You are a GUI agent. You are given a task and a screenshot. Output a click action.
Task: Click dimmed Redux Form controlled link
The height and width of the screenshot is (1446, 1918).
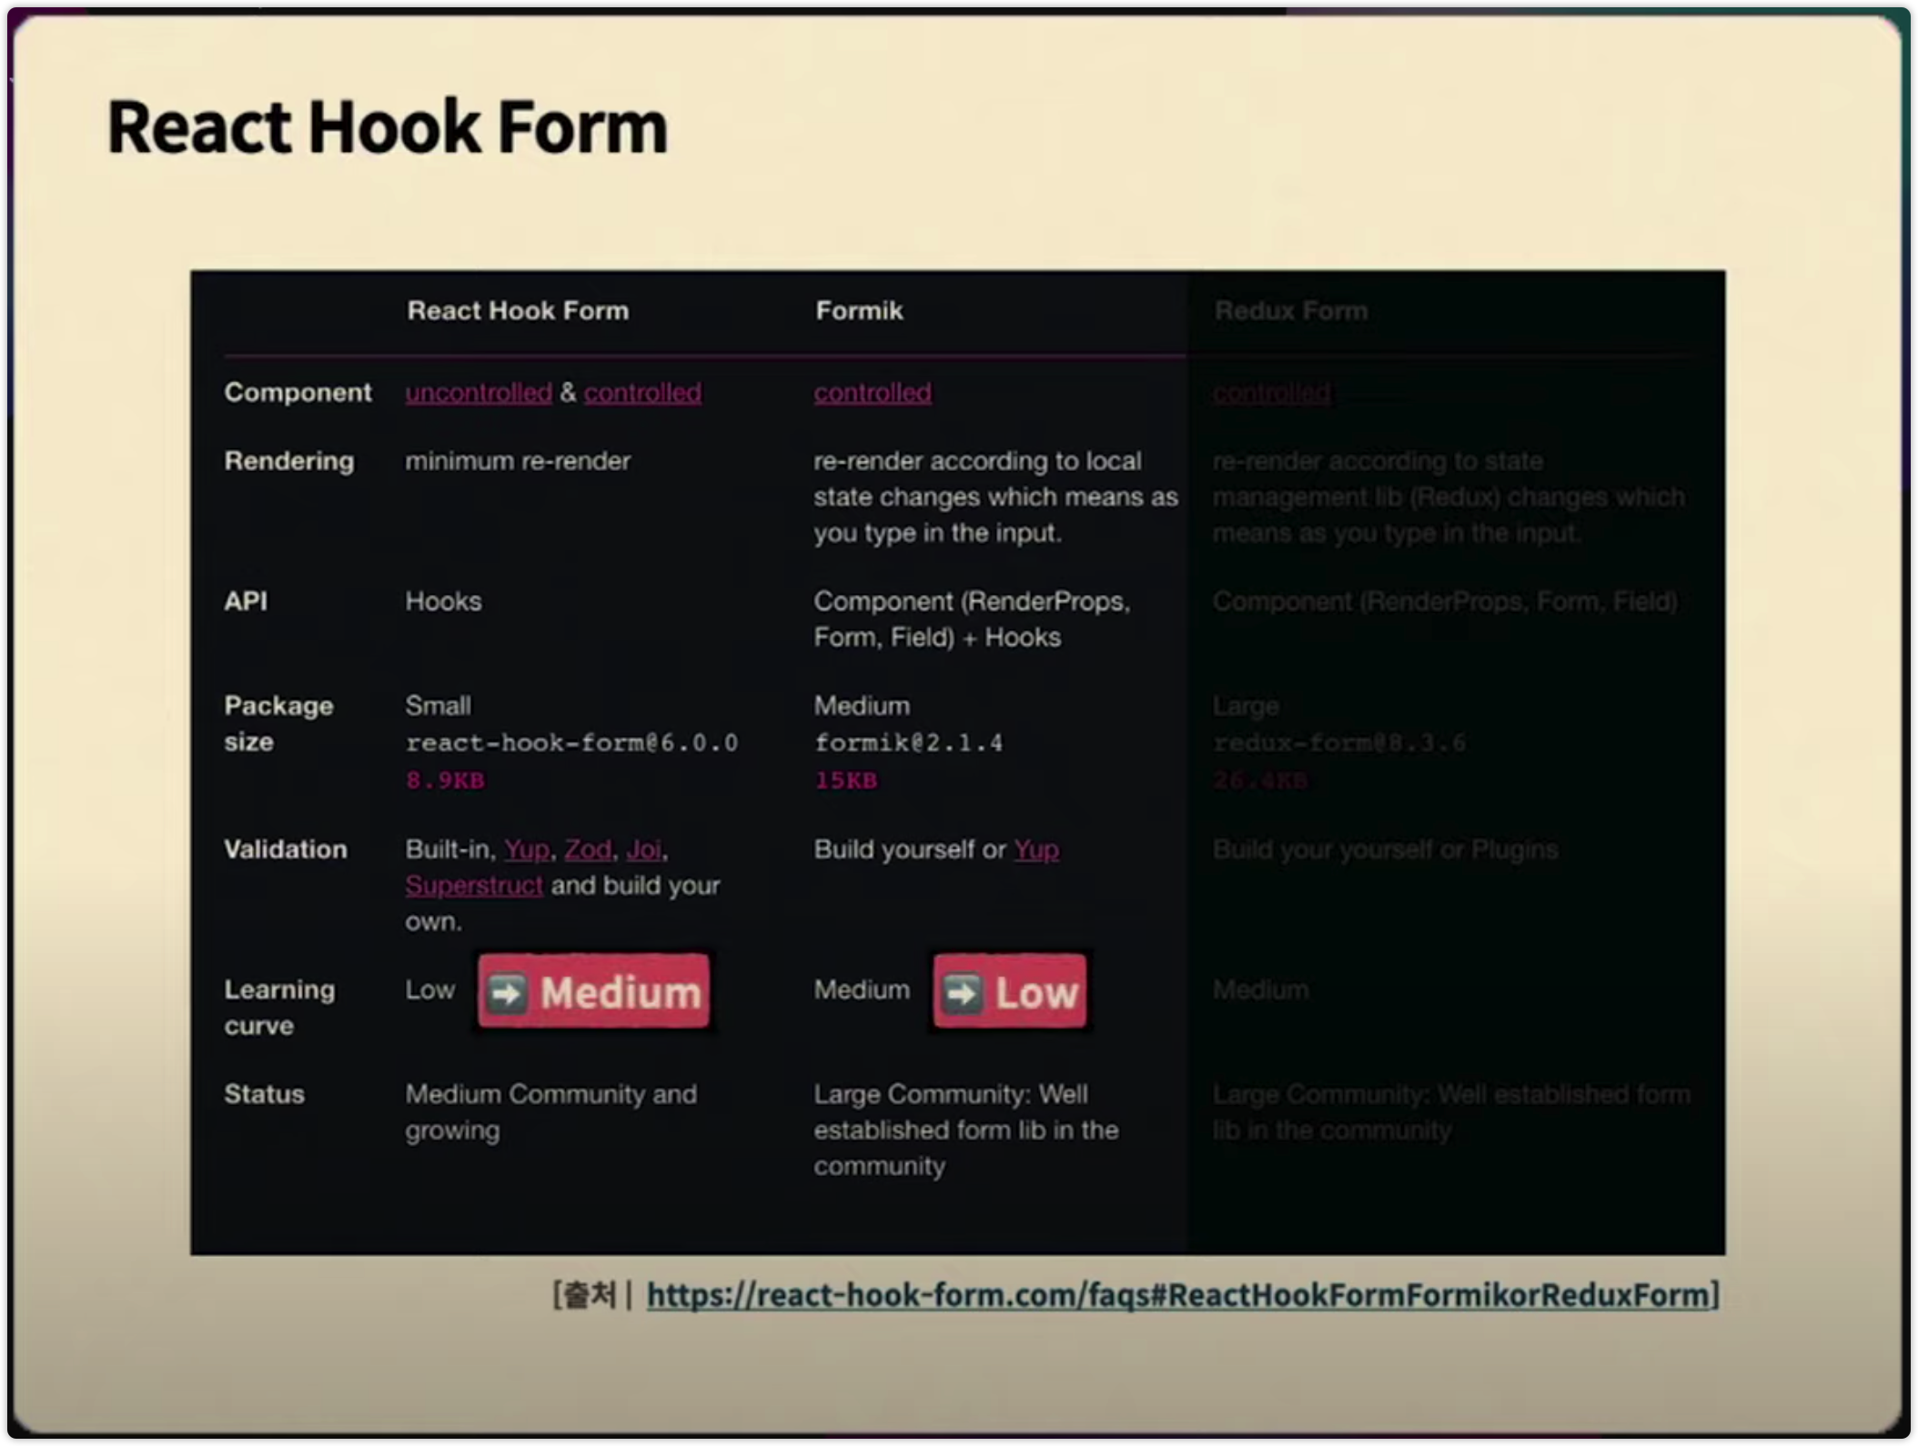(1271, 393)
